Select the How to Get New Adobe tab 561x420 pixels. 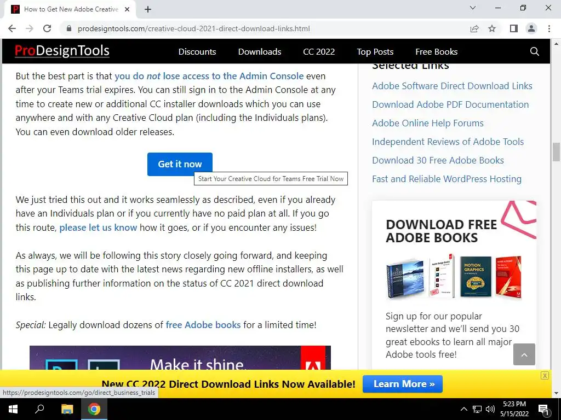(70, 9)
